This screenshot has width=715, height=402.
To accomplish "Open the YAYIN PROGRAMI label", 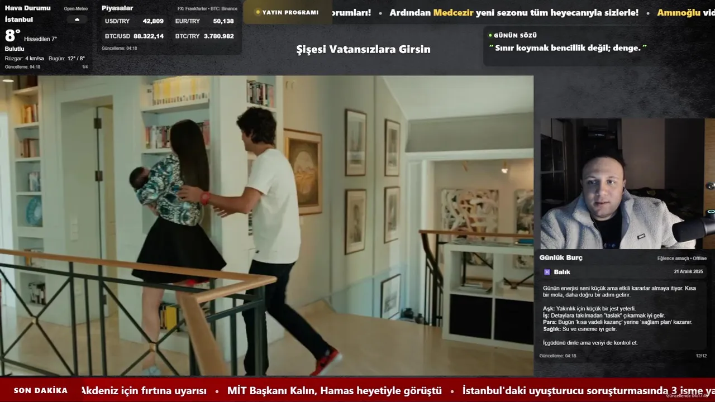I will point(290,12).
